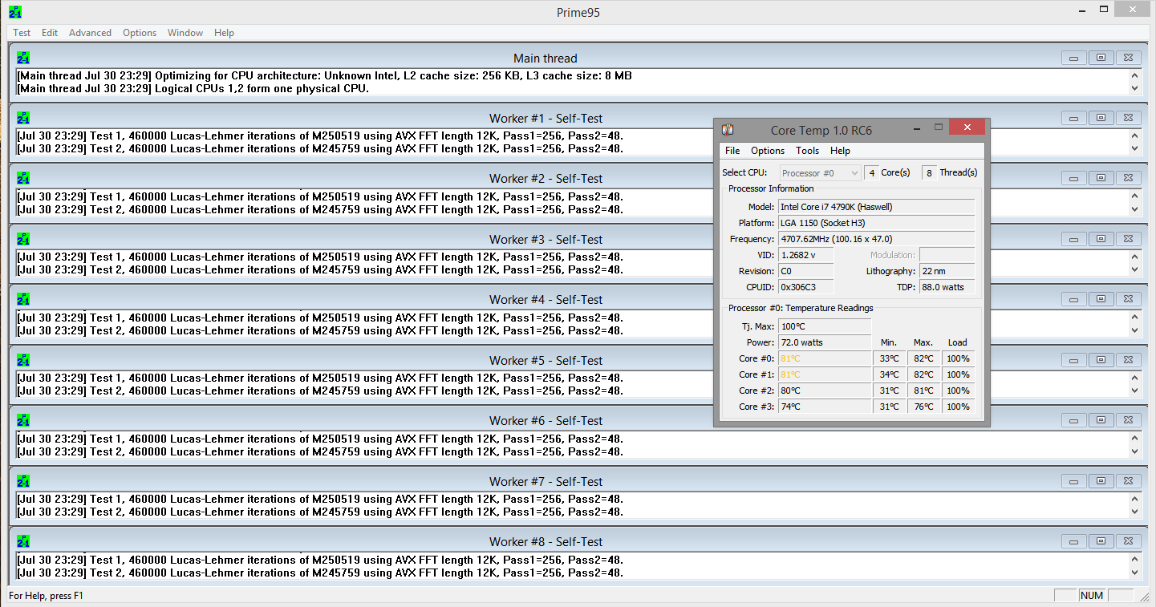Close the Worker #6 child window
The height and width of the screenshot is (607, 1156).
coord(1129,420)
